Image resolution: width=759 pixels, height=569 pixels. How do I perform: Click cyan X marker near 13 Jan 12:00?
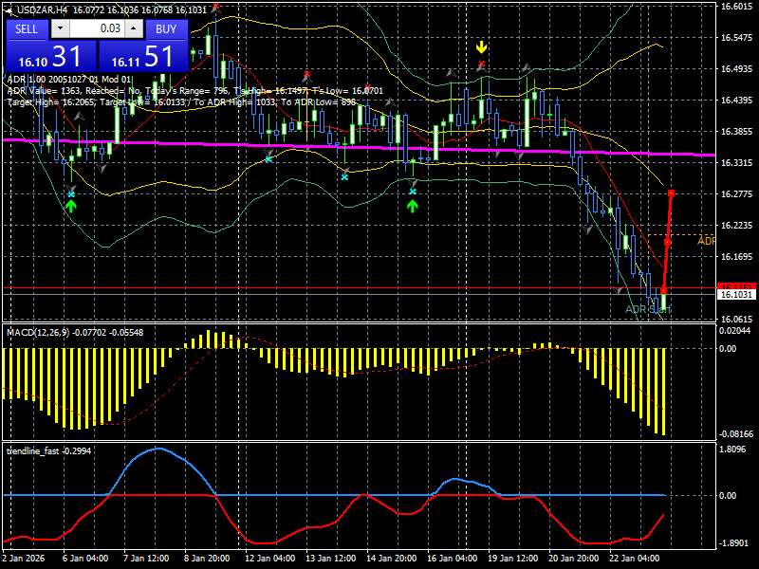coord(344,177)
